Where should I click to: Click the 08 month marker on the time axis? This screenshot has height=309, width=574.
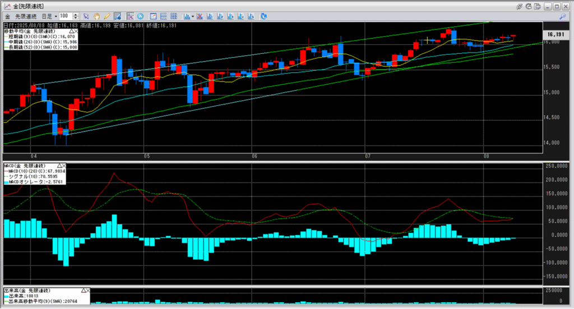tap(486, 156)
